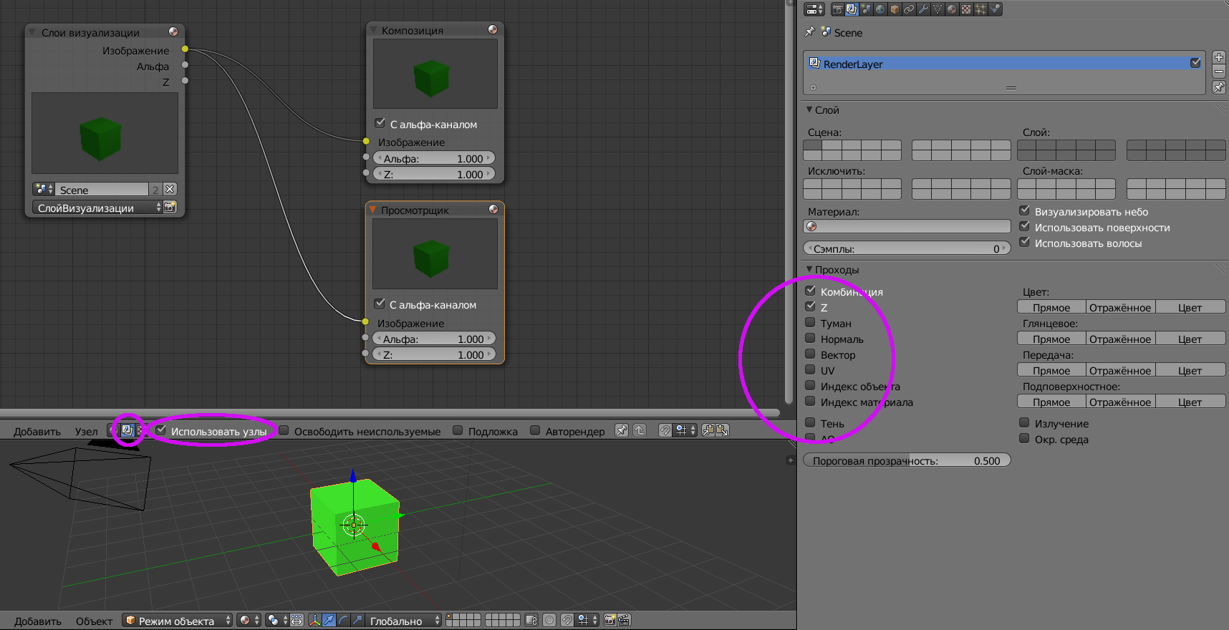This screenshot has height=630, width=1229.
Task: Toggle the rotate manipulator in 3D header
Action: tap(342, 620)
